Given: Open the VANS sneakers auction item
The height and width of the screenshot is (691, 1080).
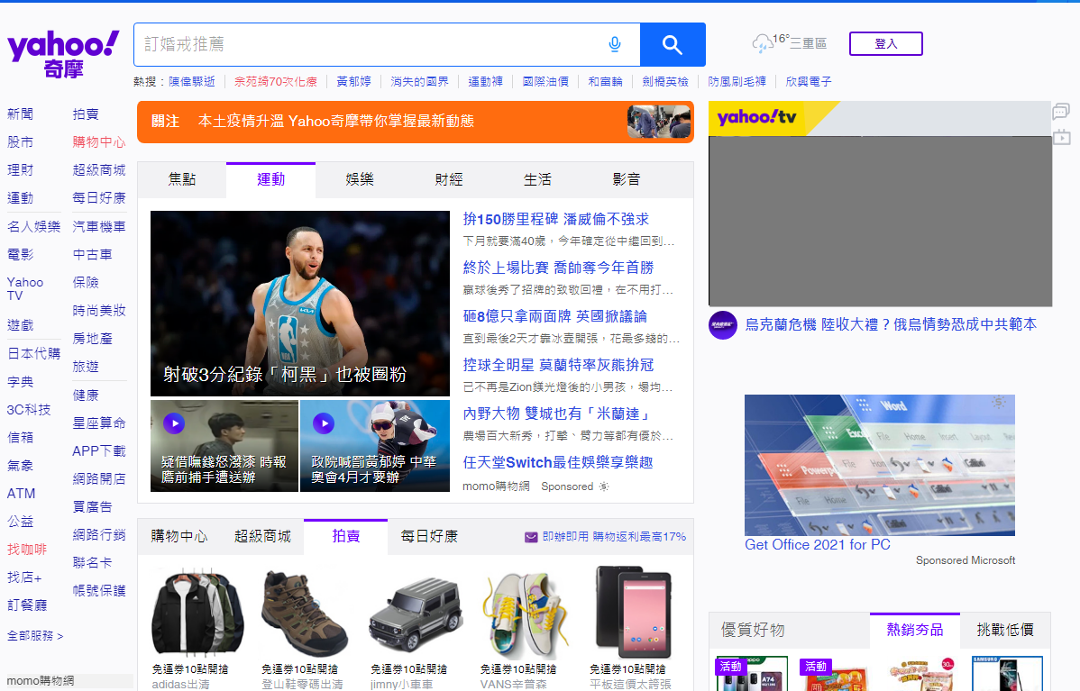Looking at the screenshot, I should [524, 628].
